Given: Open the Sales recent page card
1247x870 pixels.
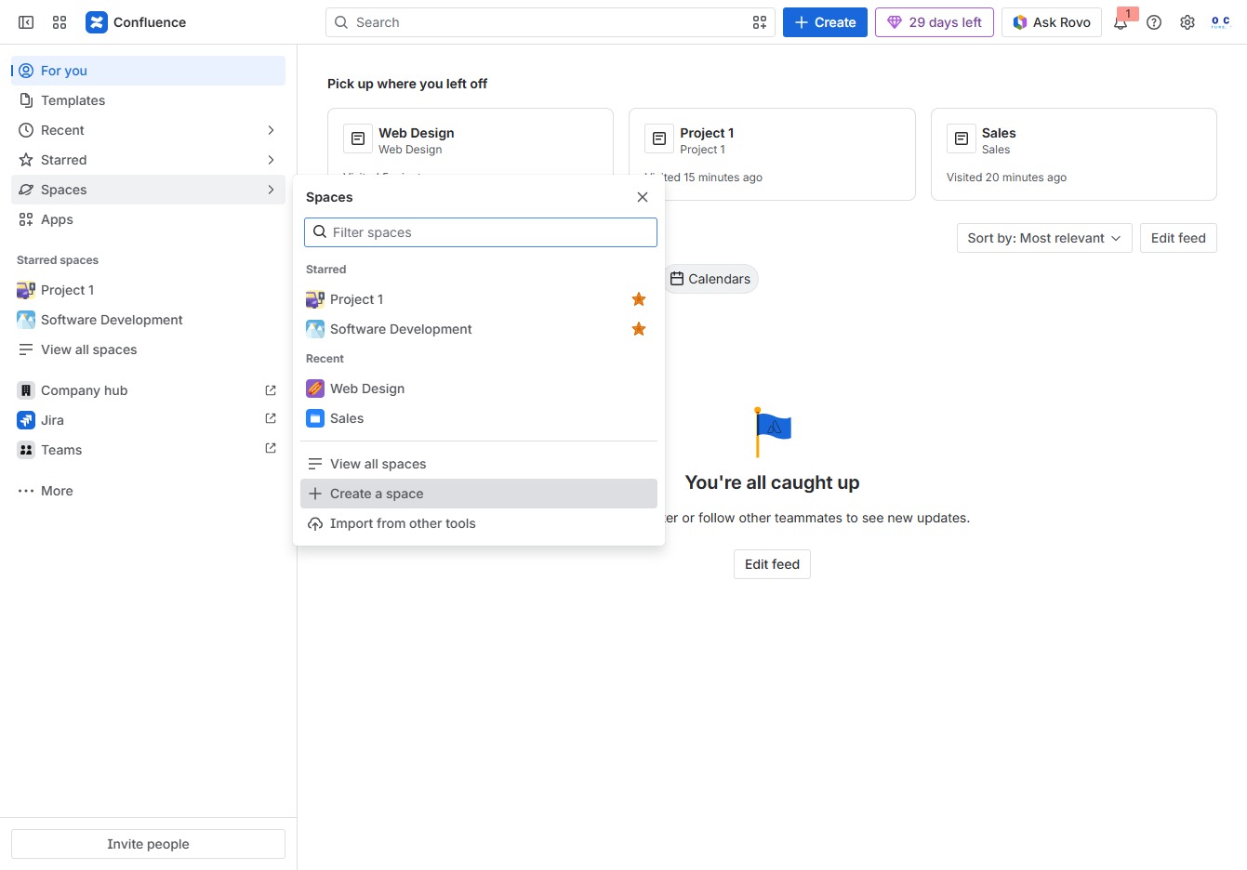Looking at the screenshot, I should [1074, 154].
